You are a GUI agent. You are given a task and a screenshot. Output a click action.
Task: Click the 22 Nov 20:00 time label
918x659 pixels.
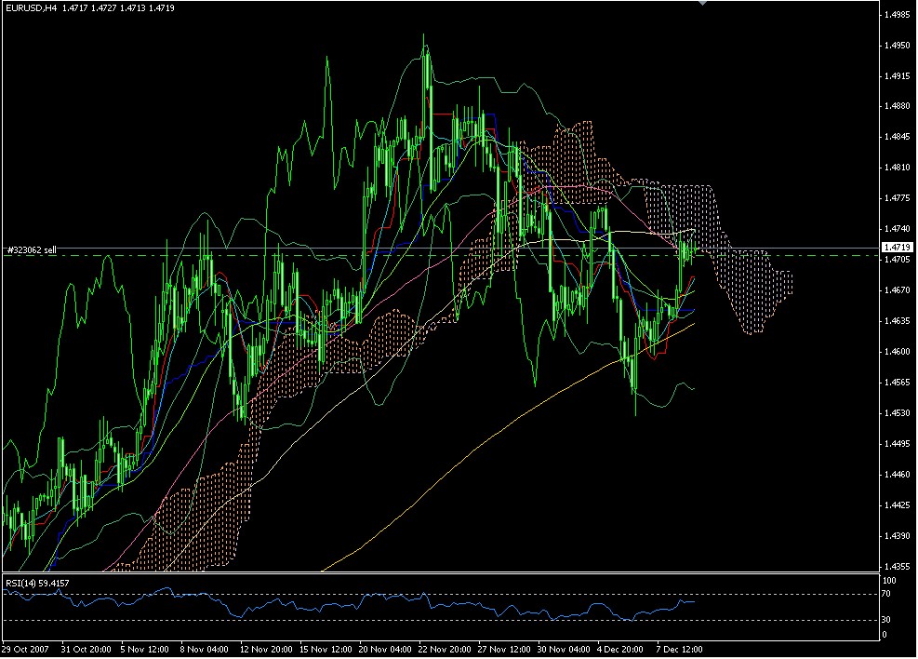pos(445,649)
